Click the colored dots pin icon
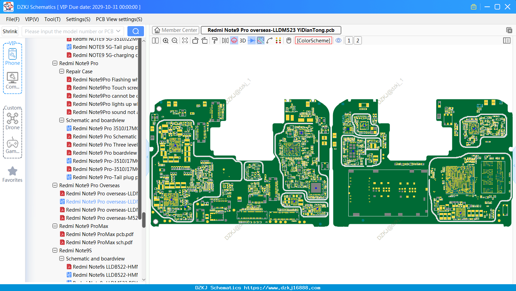 click(278, 41)
